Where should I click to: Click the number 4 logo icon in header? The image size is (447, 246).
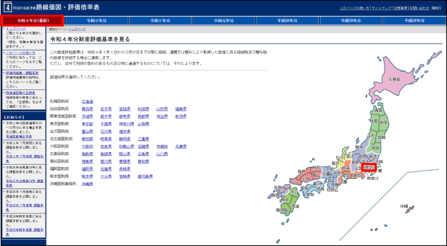[8, 8]
